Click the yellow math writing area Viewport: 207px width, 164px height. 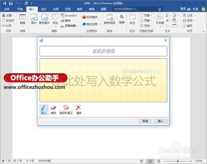pos(103,80)
